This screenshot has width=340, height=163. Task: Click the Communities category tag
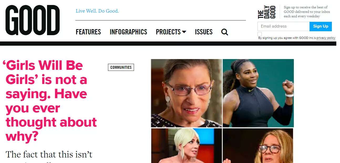point(121,67)
